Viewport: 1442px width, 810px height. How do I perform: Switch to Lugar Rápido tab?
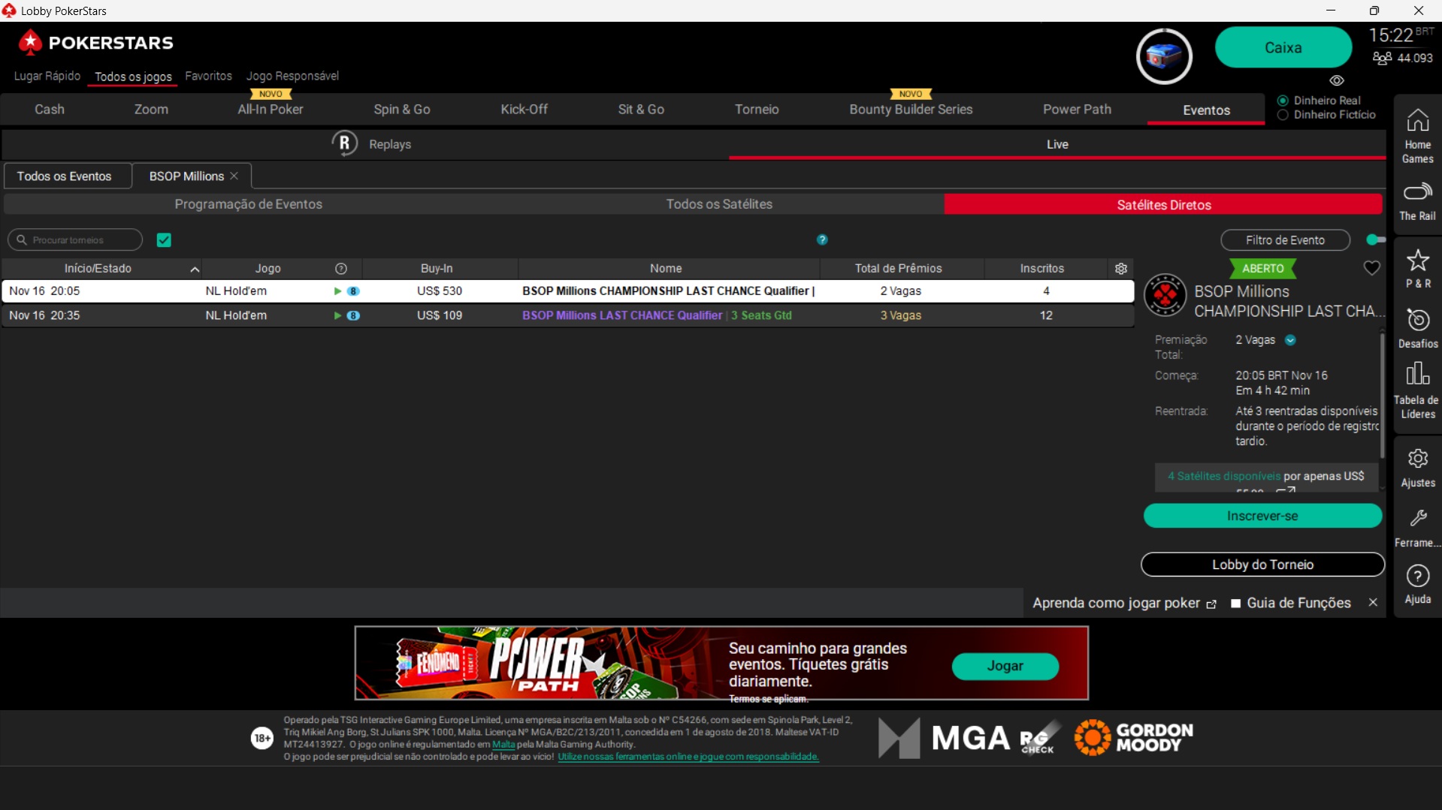tap(47, 76)
